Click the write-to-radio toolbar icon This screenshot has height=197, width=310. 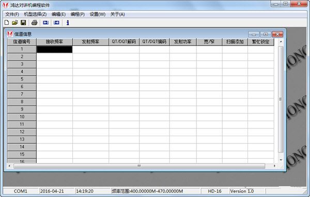coord(56,23)
